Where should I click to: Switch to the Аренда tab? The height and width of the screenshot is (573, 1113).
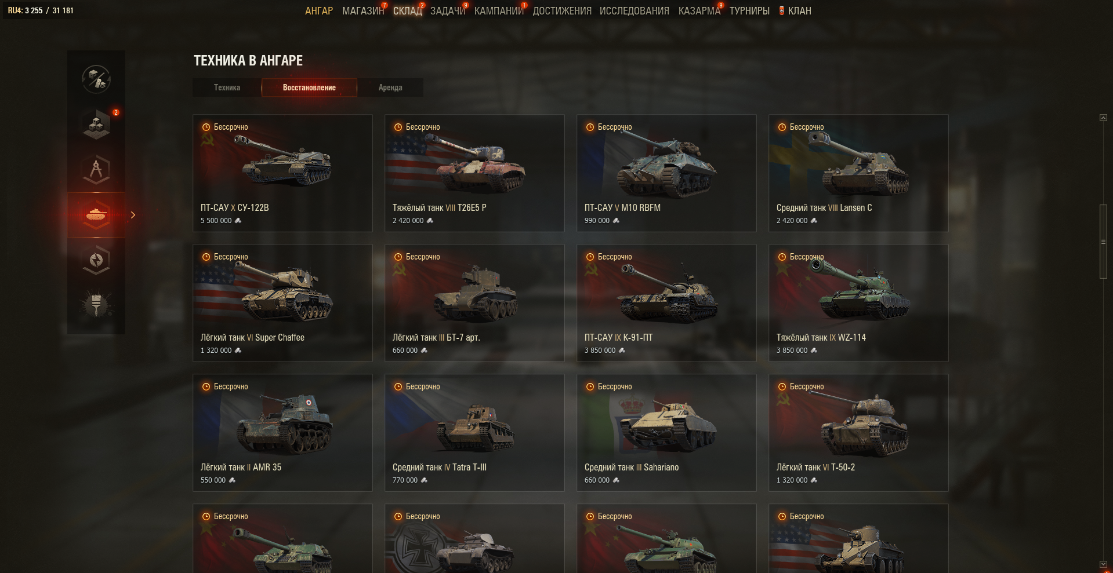click(x=390, y=87)
